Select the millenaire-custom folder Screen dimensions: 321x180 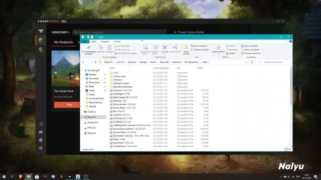tap(121, 83)
